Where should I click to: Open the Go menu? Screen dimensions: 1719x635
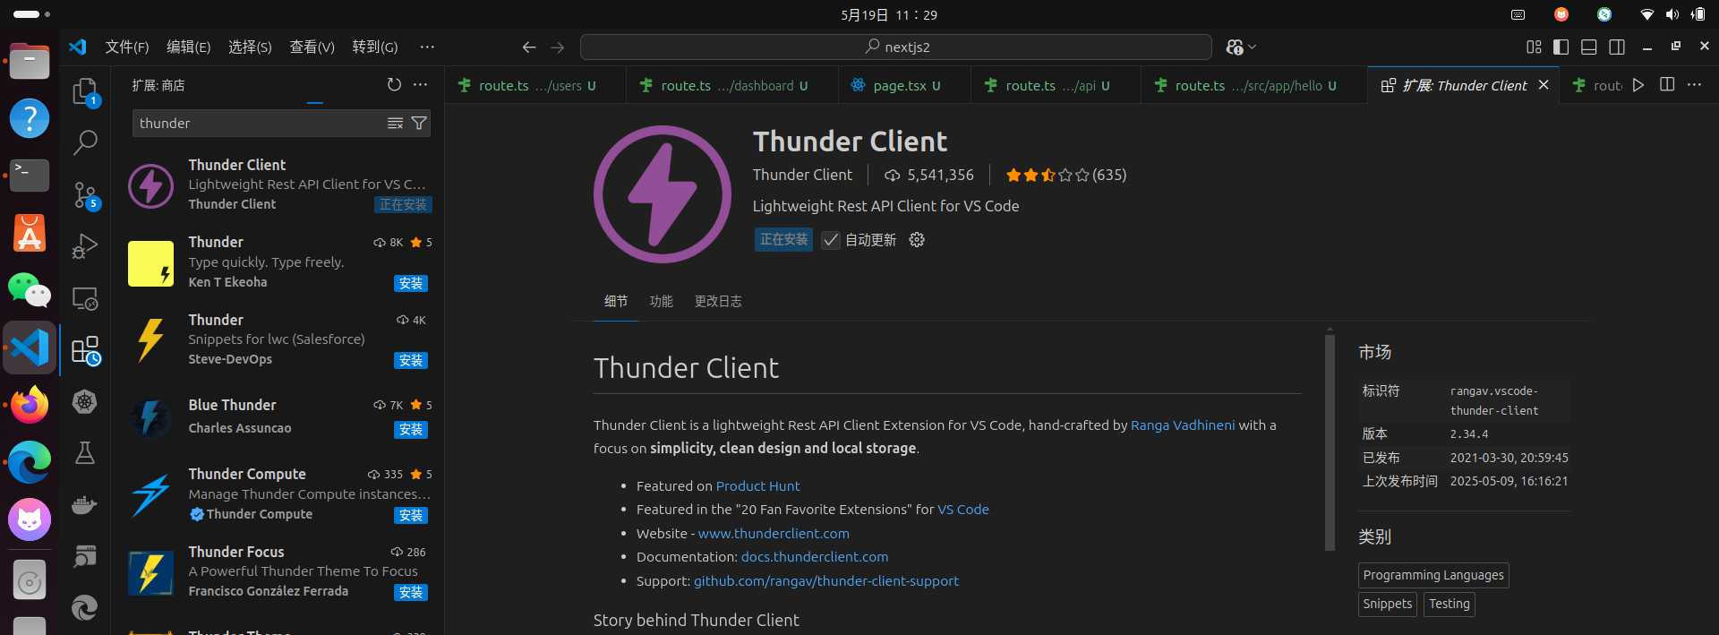(x=375, y=47)
